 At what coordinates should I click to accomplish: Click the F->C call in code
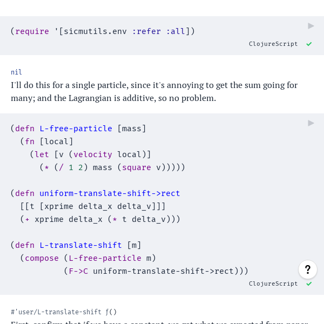coord(78,271)
